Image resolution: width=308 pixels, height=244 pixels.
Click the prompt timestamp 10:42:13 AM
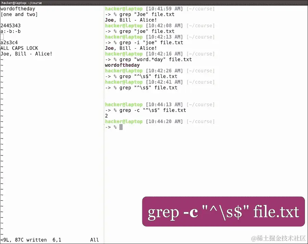tap(164, 37)
